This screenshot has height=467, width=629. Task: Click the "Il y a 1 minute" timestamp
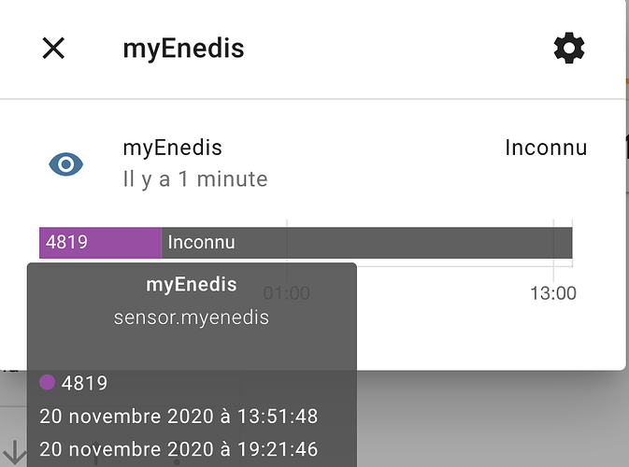point(194,178)
